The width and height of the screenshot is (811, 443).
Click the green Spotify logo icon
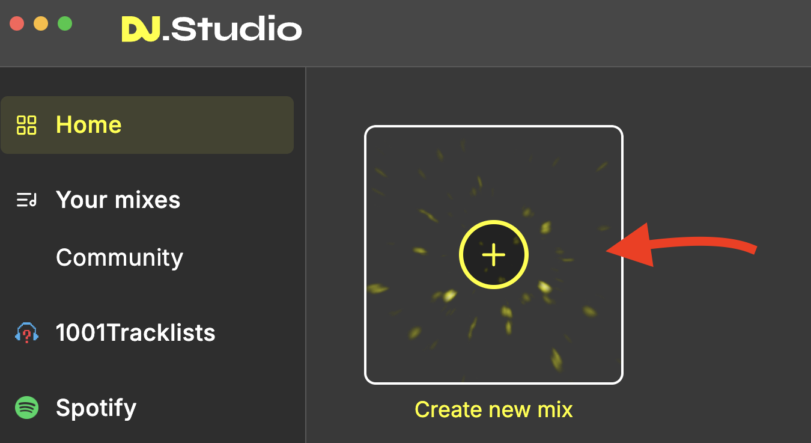[x=26, y=408]
